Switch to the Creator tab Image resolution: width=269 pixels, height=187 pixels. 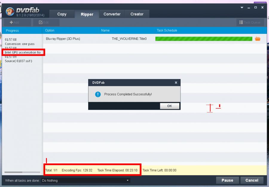point(137,14)
